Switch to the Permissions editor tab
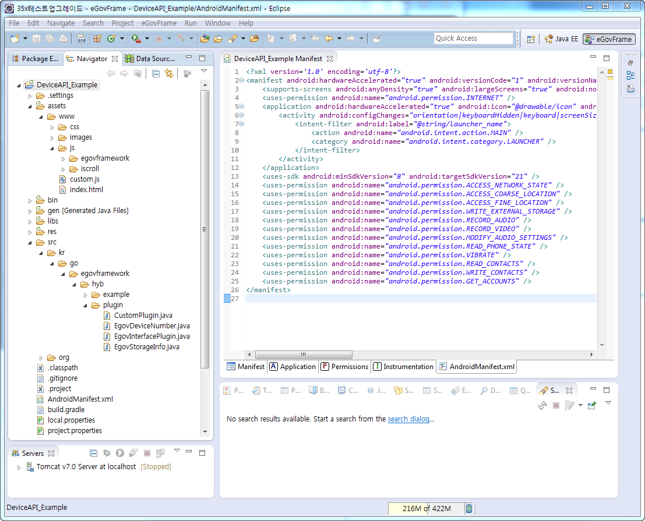The width and height of the screenshot is (645, 521). (x=345, y=367)
